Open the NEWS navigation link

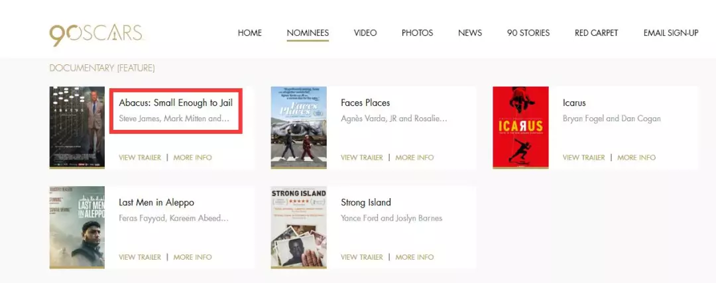coord(470,33)
